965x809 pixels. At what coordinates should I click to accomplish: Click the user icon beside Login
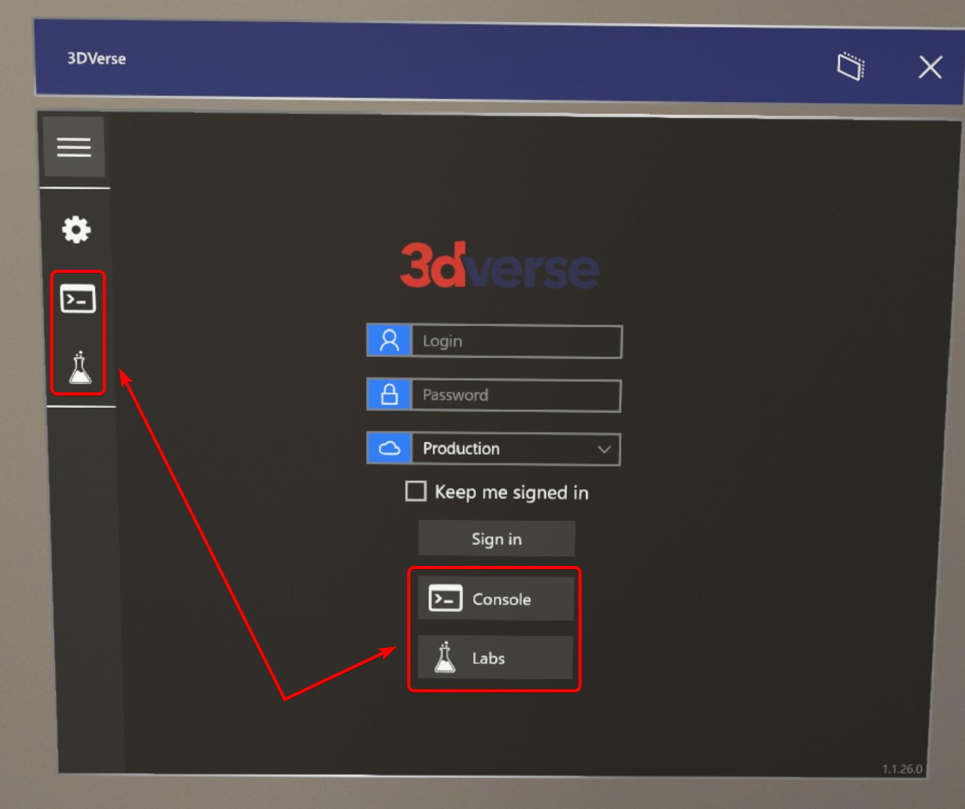coord(390,341)
